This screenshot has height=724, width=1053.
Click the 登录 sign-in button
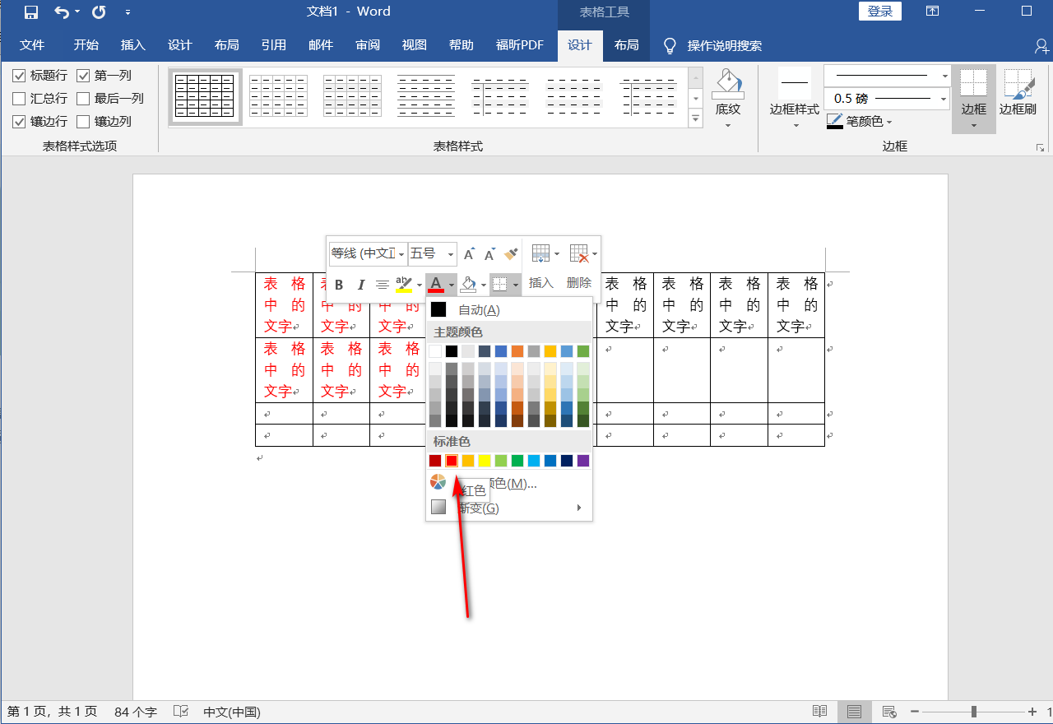click(x=880, y=11)
